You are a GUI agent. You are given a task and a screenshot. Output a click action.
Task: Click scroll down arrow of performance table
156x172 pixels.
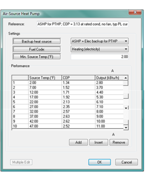pyautogui.click(x=126, y=128)
